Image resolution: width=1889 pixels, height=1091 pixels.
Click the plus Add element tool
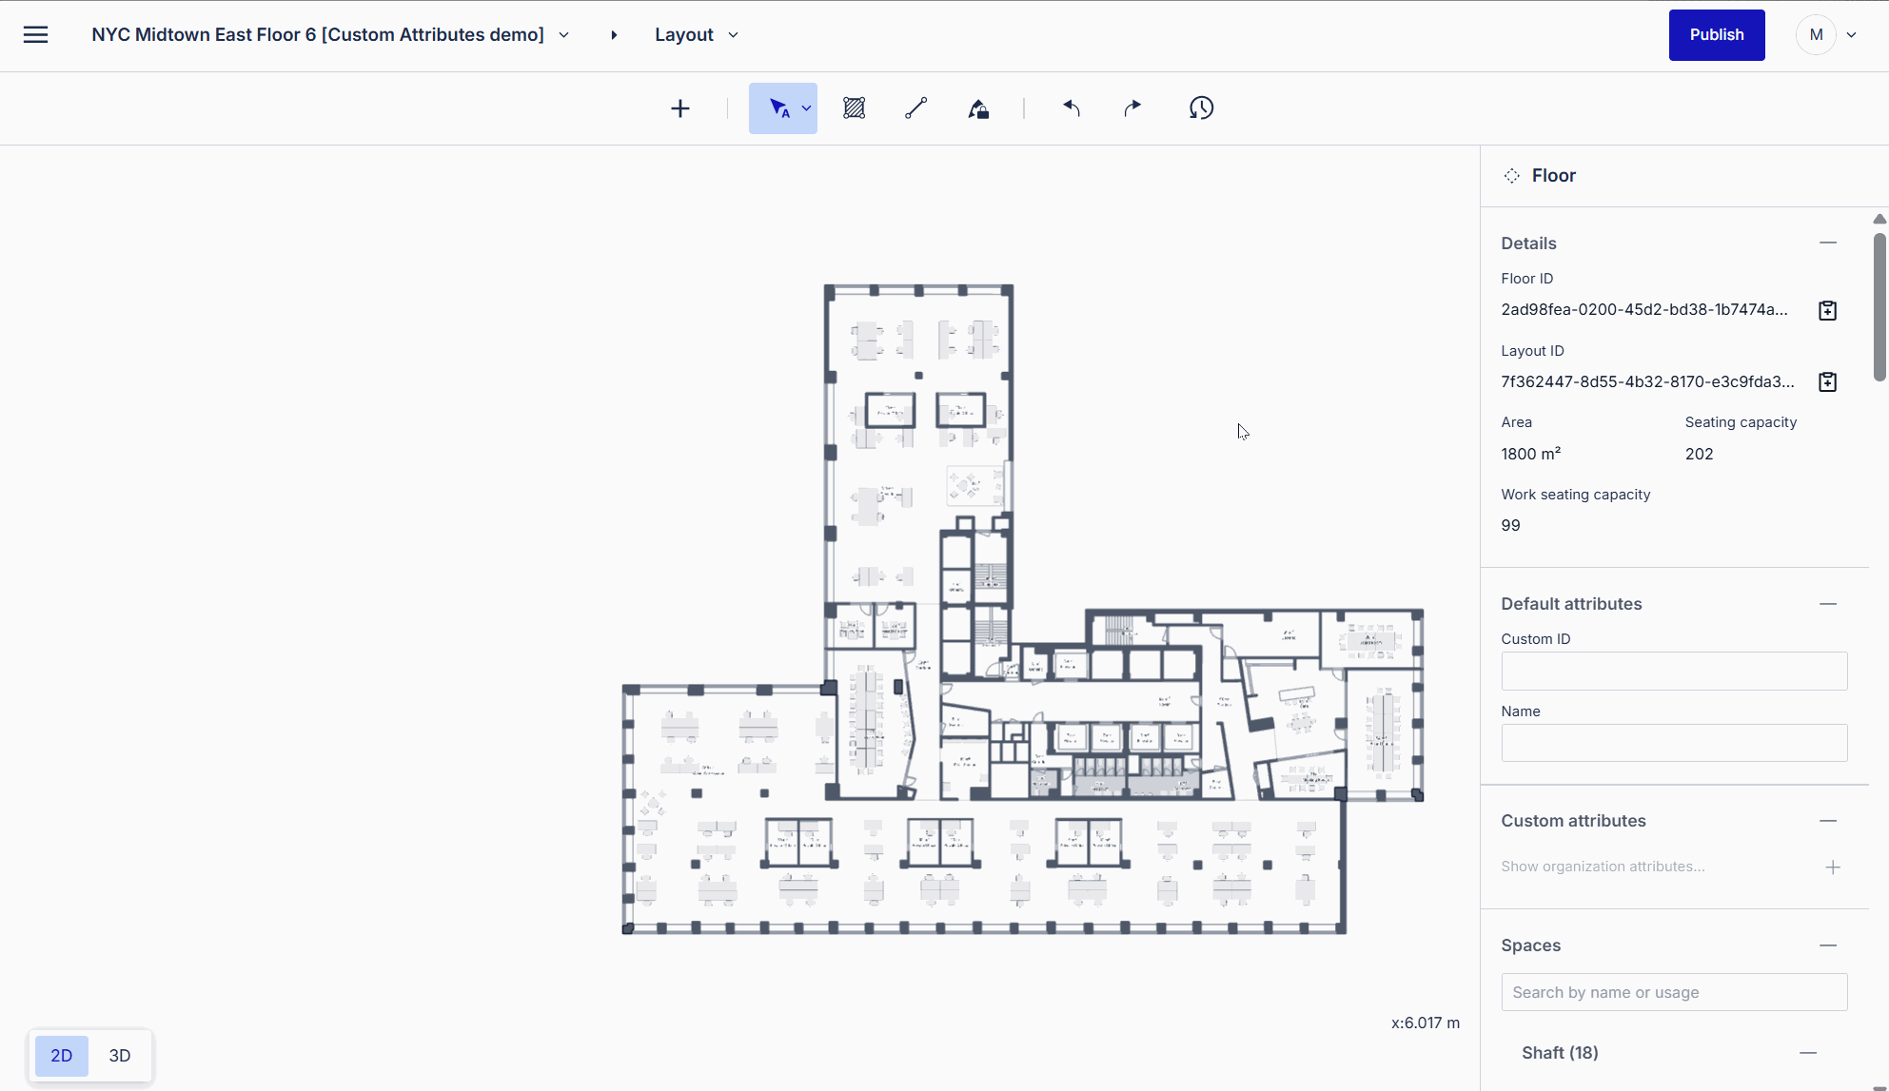tap(680, 108)
